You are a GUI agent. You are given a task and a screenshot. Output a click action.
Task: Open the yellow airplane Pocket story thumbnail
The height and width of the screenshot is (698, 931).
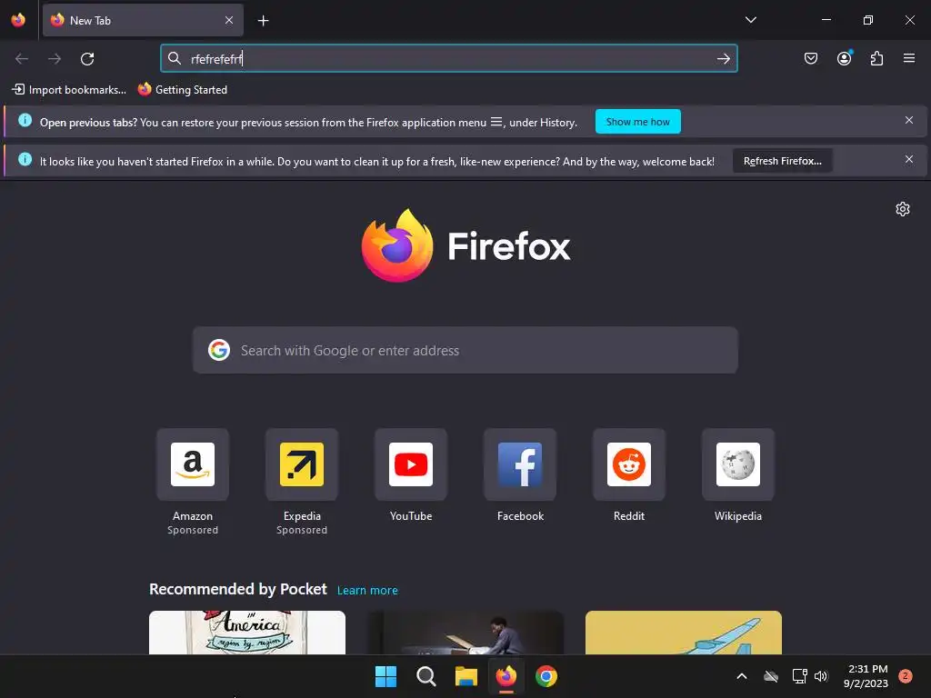684,633
